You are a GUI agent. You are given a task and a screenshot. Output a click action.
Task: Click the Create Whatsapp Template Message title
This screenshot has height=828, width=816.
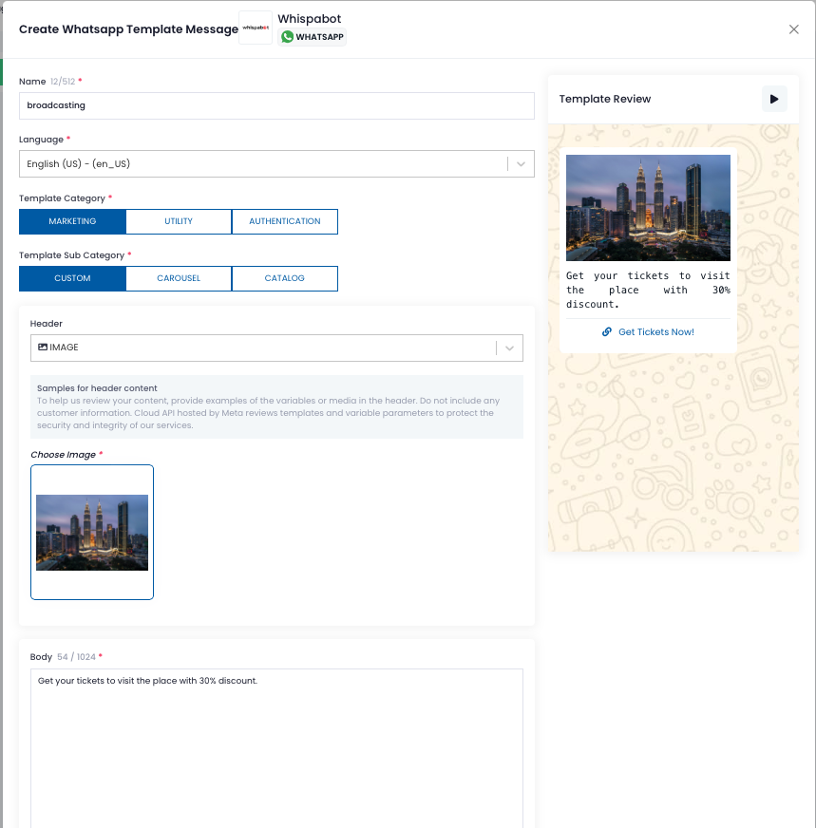pos(128,29)
